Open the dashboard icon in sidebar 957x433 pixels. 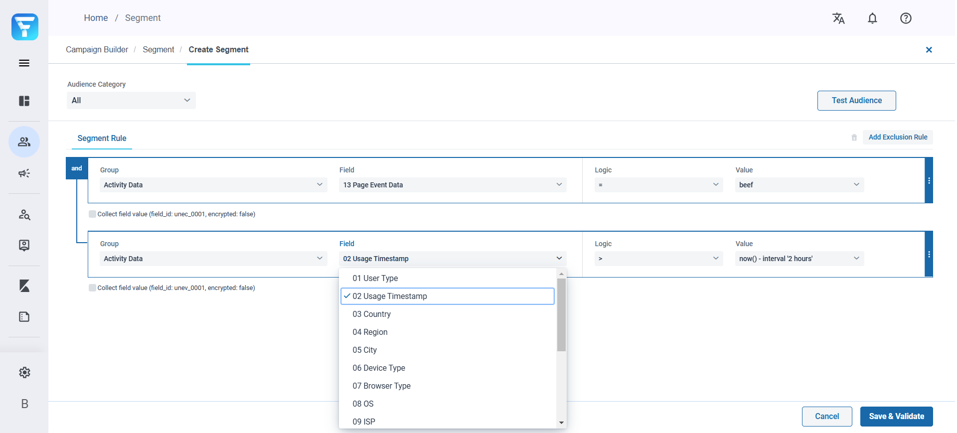(x=24, y=101)
